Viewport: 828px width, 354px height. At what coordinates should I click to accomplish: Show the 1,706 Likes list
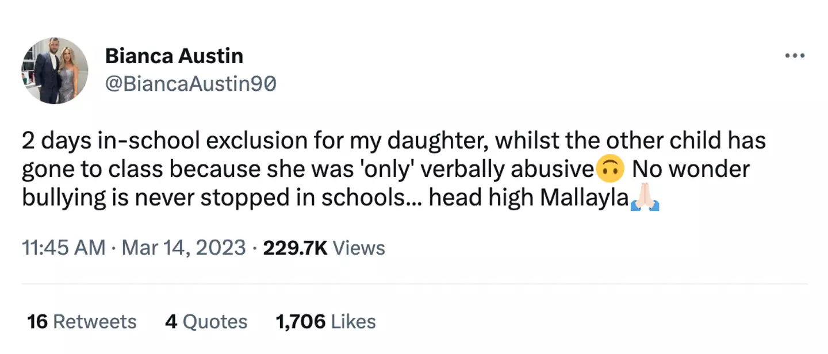pos(325,321)
